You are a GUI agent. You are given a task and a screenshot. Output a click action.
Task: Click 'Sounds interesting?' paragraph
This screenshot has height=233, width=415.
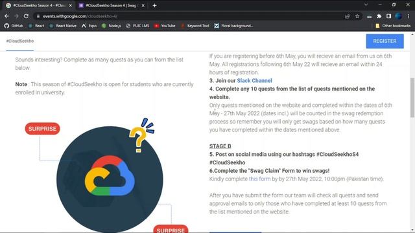click(x=99, y=63)
